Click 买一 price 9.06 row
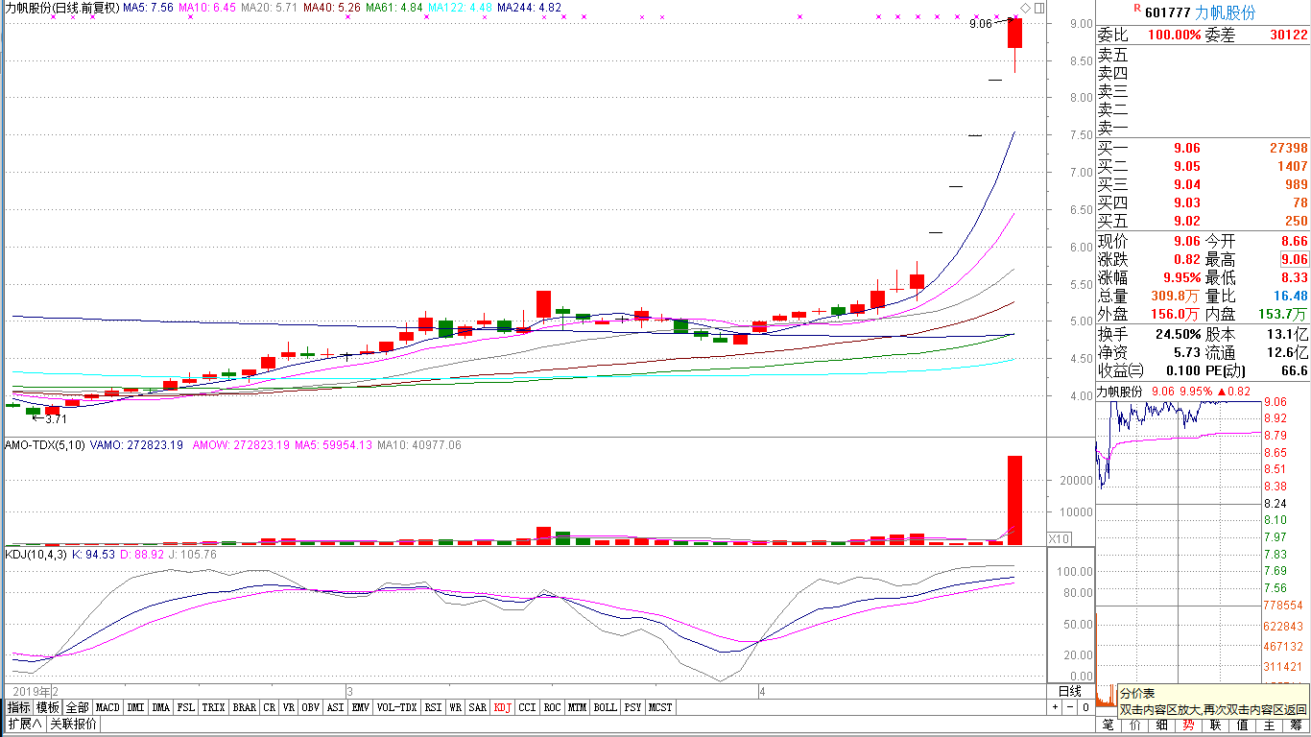Screen dimensions: 1311x737 click(x=1203, y=149)
